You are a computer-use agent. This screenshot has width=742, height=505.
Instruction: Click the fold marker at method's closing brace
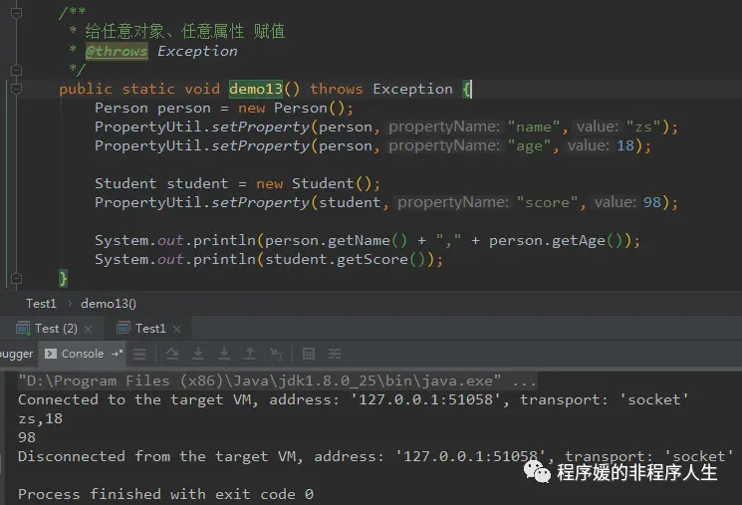(x=16, y=278)
